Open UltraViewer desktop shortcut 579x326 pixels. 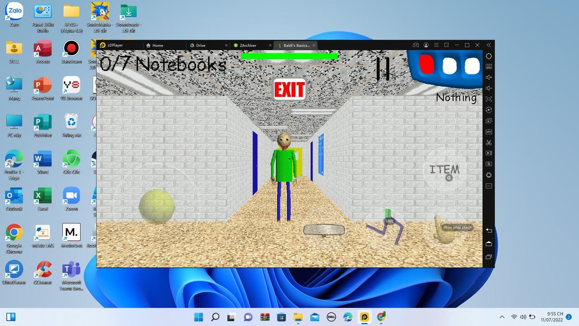click(14, 272)
